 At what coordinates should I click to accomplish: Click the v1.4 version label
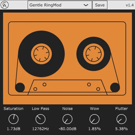click(x=130, y=5)
